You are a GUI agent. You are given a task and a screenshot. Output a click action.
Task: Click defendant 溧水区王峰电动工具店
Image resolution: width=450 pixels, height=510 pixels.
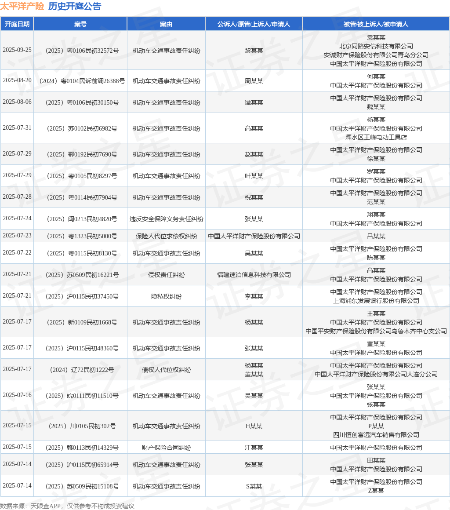tap(376, 137)
